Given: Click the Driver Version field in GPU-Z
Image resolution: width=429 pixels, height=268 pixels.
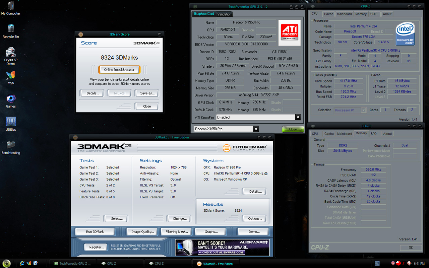Looking at the screenshot, I should pyautogui.click(x=258, y=95).
